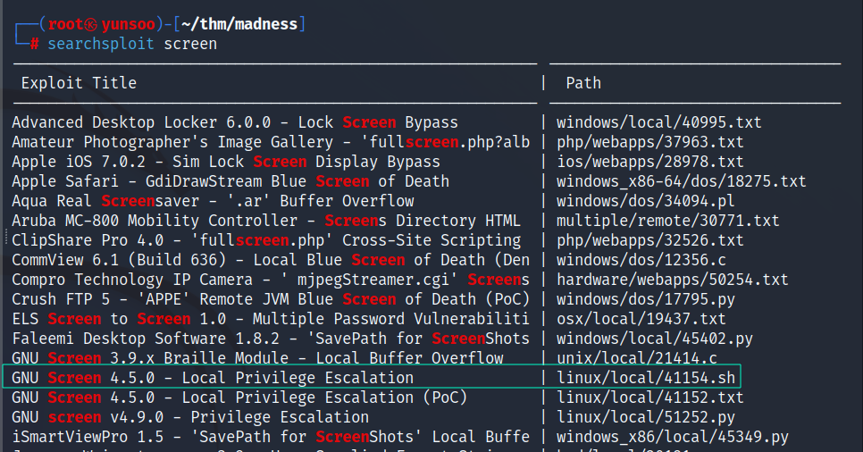Select 'Aruba MC-800 Mobility Controller' exploit title

tap(266, 221)
